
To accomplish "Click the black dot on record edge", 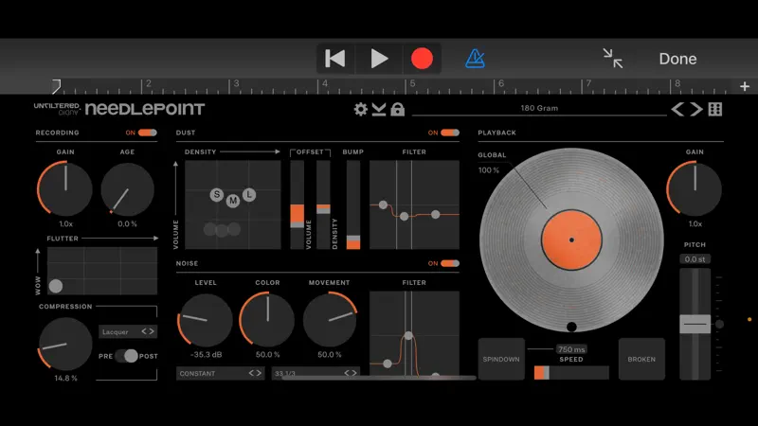I will coord(571,327).
